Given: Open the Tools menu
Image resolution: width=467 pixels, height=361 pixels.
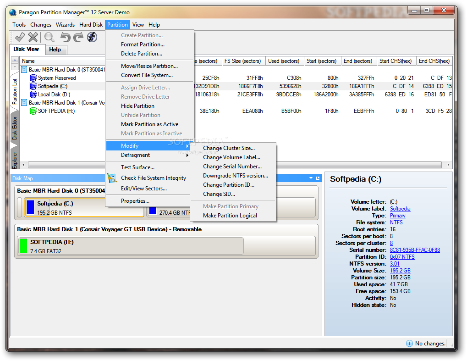Looking at the screenshot, I should pos(19,25).
